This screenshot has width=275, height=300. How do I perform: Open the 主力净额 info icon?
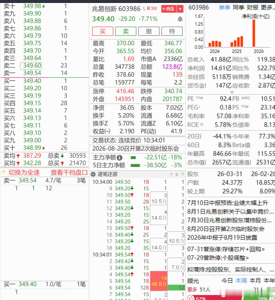[x=120, y=158]
